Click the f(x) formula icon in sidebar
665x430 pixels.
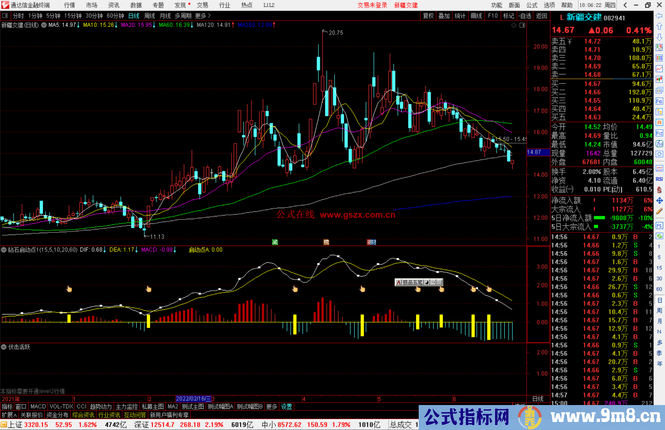[x=659, y=144]
